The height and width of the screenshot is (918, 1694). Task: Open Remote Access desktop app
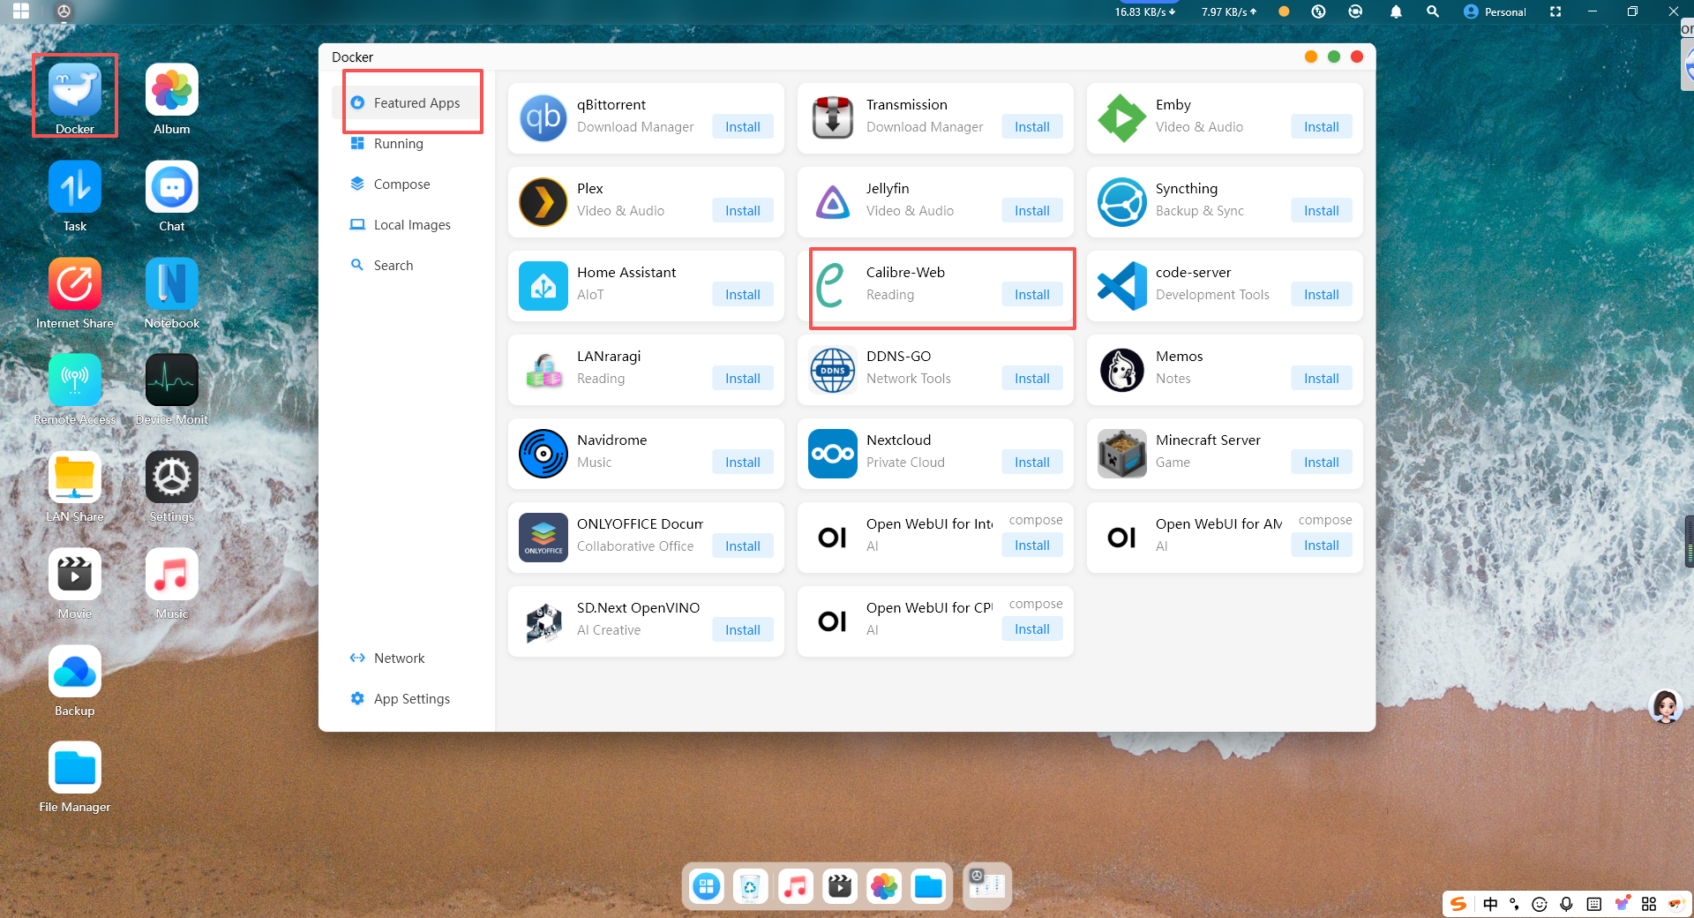[x=75, y=380]
